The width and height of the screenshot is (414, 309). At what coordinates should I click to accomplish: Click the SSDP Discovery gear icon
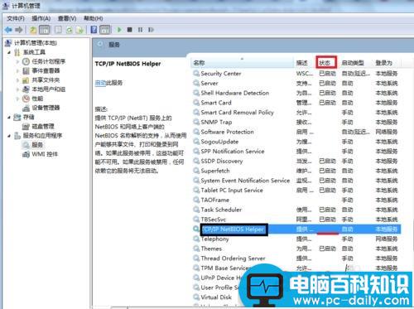pos(196,161)
